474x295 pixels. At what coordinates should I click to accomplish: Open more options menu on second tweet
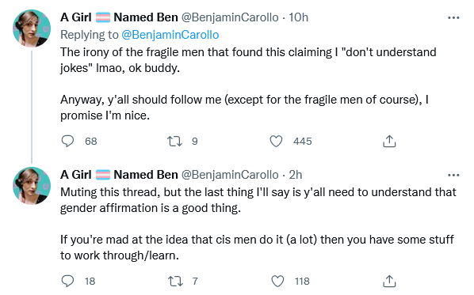(453, 175)
